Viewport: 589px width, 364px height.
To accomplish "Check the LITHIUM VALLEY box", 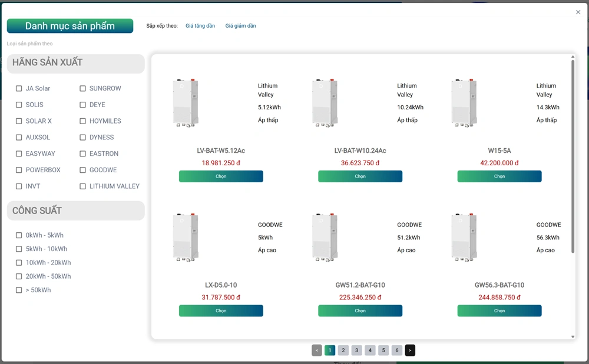I will click(82, 186).
